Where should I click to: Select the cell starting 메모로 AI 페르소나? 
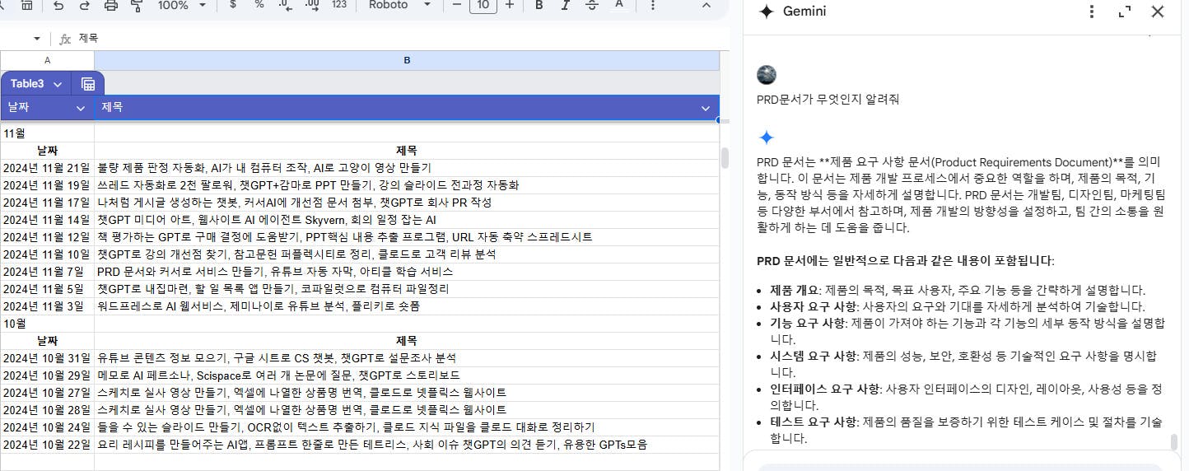[x=407, y=375]
